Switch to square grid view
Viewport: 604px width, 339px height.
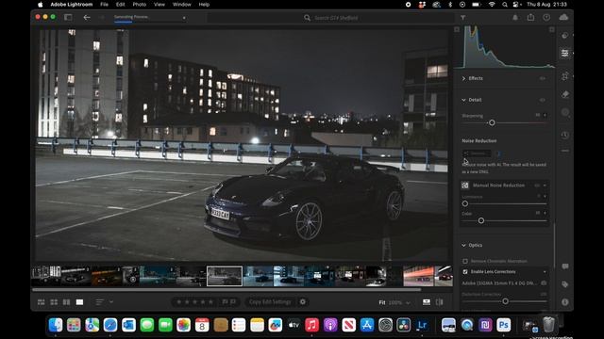pyautogui.click(x=54, y=302)
